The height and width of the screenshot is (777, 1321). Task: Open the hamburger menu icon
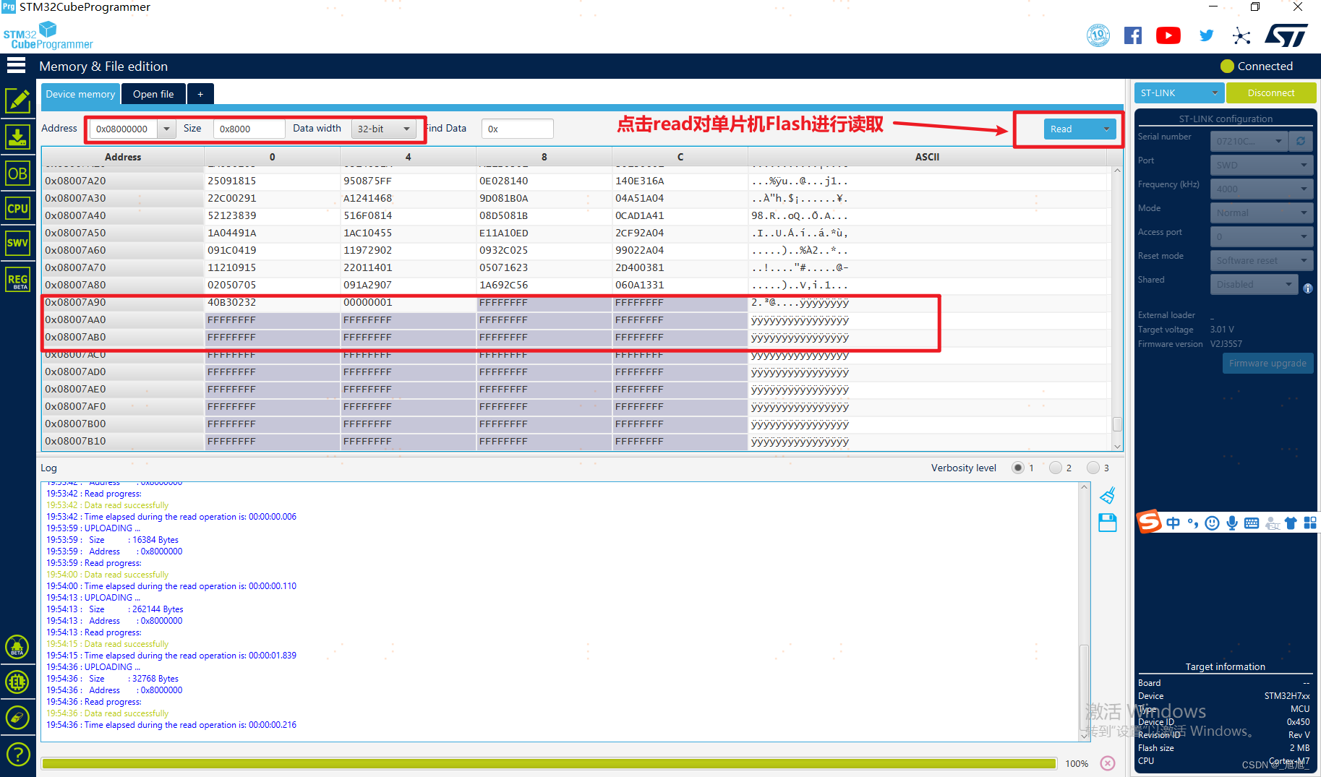click(16, 66)
